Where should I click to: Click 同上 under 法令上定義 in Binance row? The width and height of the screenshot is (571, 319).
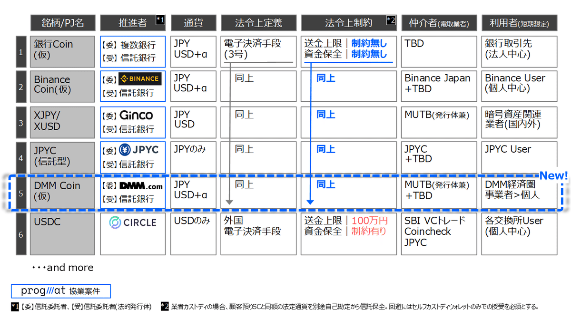tap(244, 78)
